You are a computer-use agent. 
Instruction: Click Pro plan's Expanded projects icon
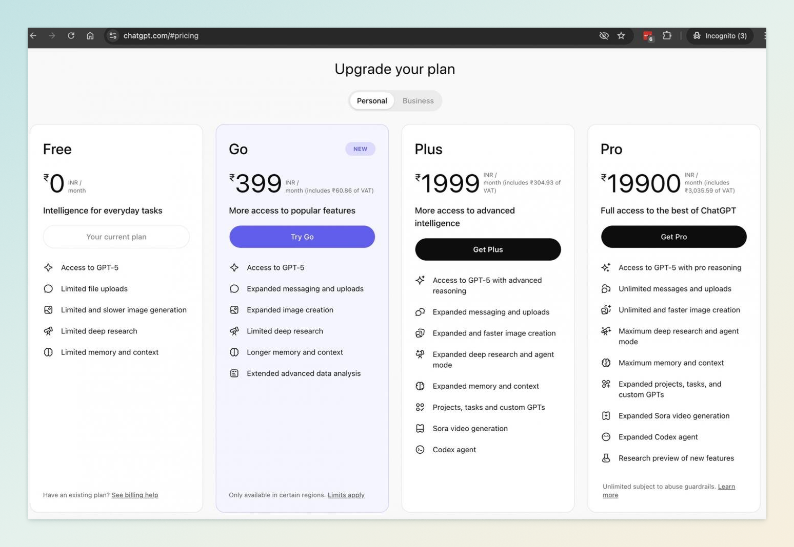(x=606, y=384)
